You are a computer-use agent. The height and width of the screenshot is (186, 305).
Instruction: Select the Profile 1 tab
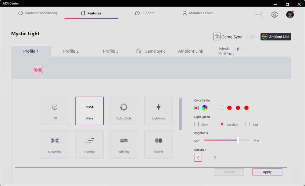(x=31, y=51)
